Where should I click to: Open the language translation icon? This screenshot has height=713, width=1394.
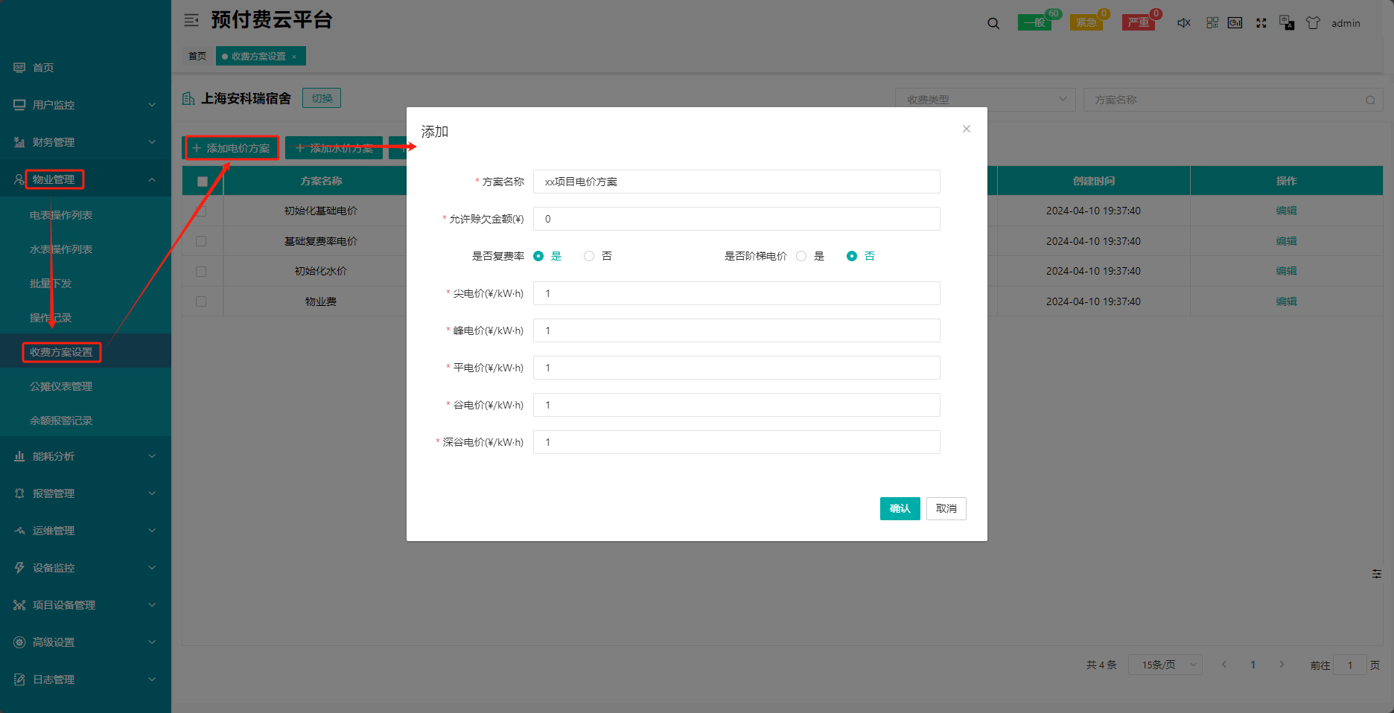(x=1286, y=23)
